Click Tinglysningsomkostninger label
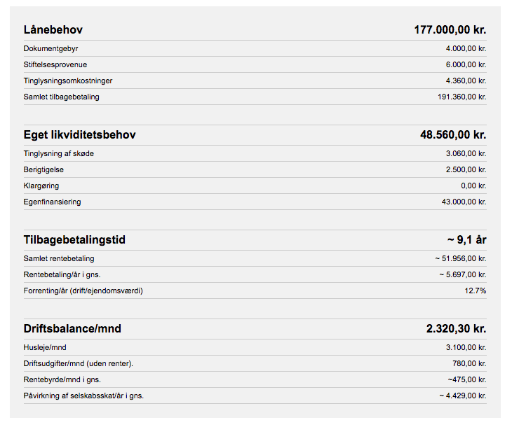The width and height of the screenshot is (512, 427). (x=68, y=80)
